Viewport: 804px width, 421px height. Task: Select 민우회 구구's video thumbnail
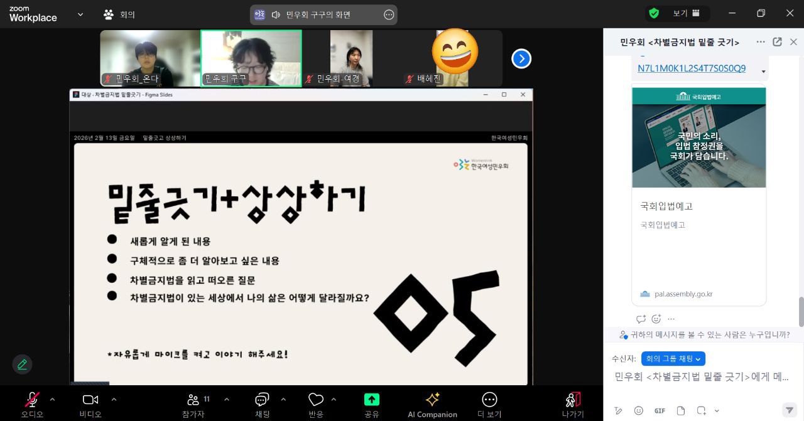pos(251,58)
